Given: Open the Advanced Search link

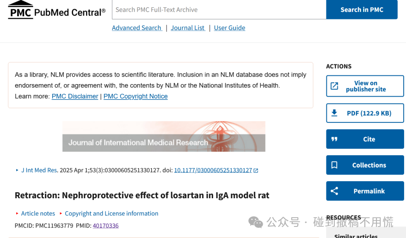Looking at the screenshot, I should [x=137, y=28].
